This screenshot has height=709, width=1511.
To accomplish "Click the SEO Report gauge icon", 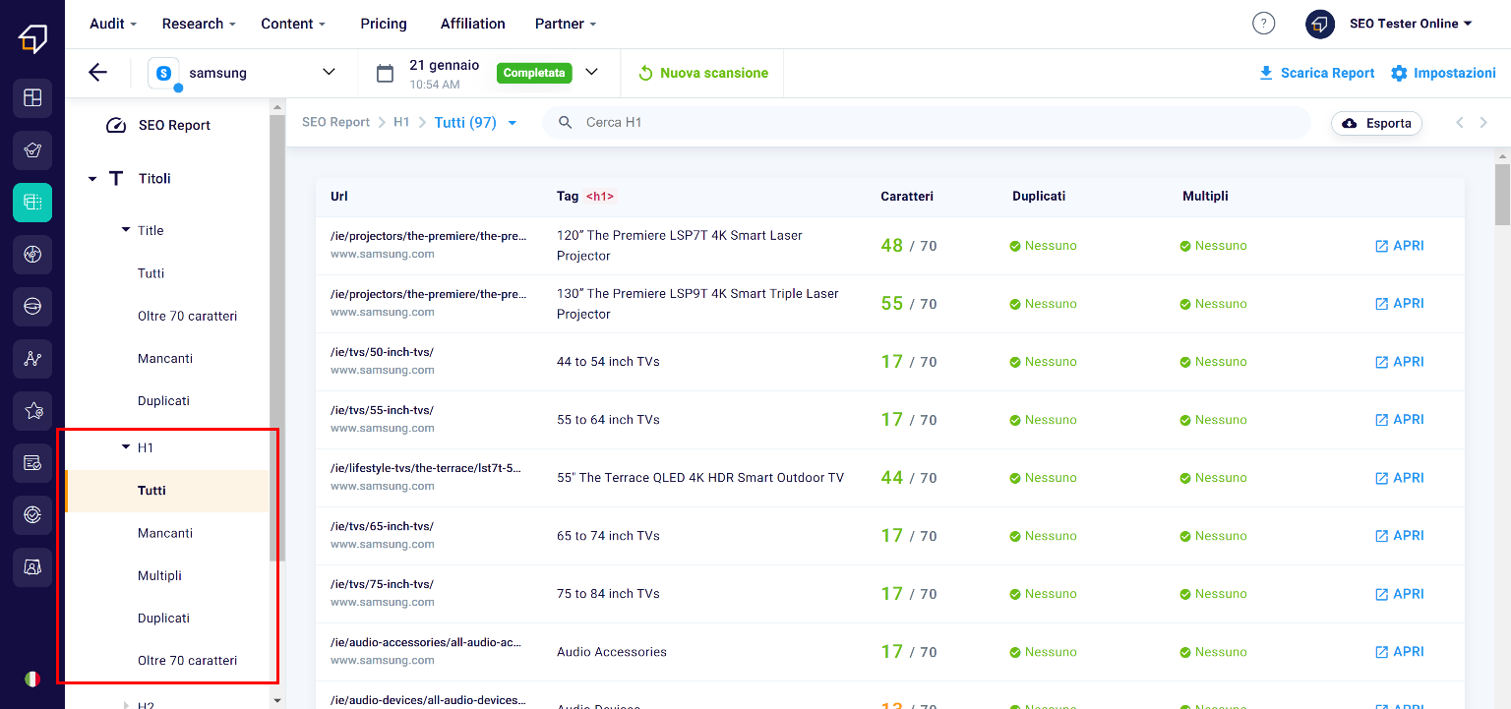I will coord(116,126).
